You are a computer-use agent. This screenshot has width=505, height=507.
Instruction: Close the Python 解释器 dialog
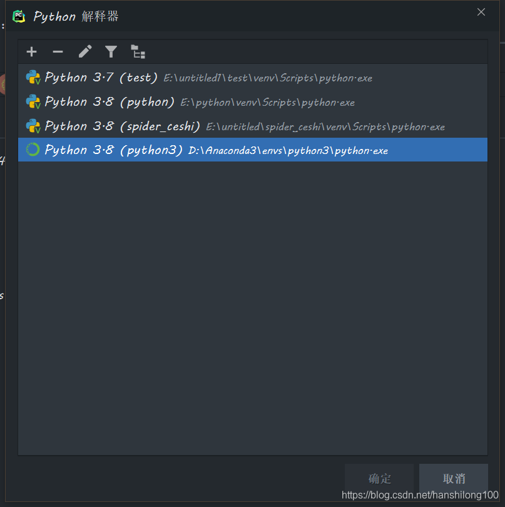(481, 12)
